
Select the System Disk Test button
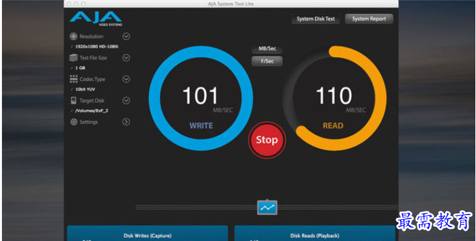316,19
